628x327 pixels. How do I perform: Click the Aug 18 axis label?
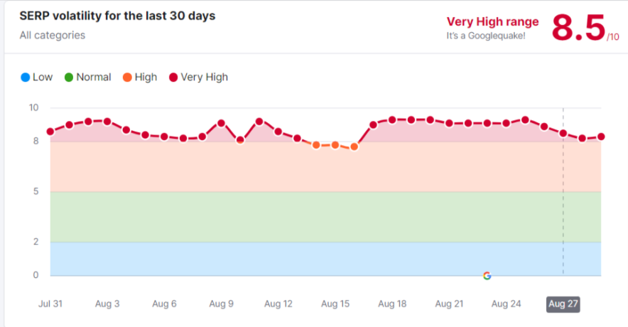click(x=392, y=304)
